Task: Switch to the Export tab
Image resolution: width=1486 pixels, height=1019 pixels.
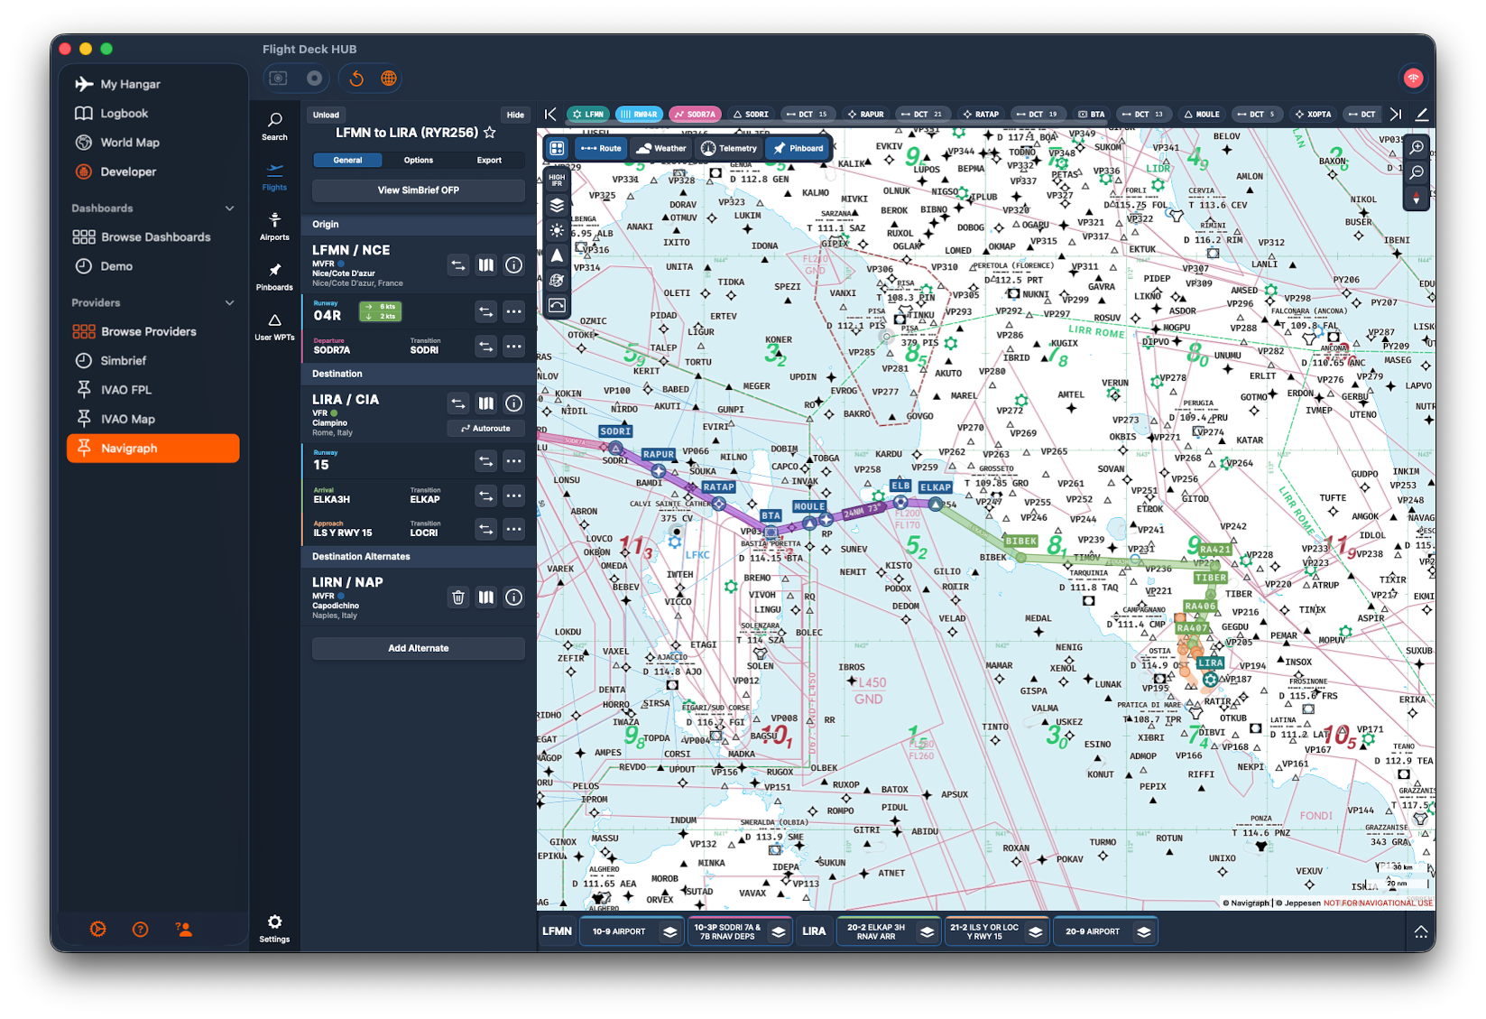Action: (489, 160)
